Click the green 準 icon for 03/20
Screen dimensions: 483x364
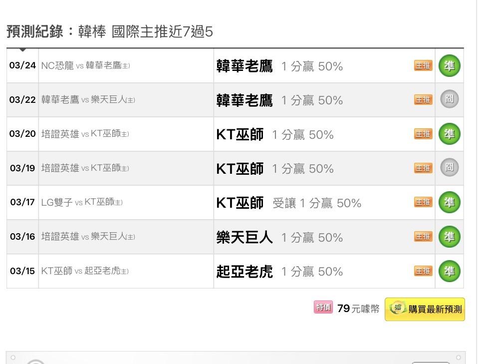(449, 134)
